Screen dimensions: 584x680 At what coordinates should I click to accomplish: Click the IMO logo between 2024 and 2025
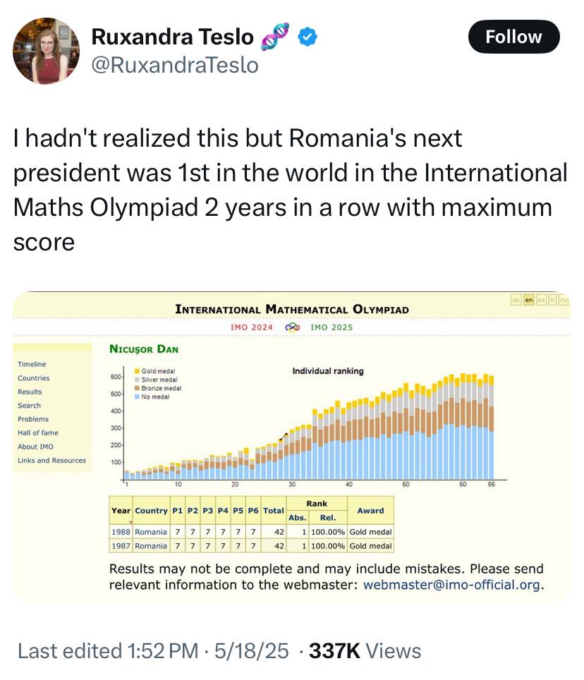(291, 327)
